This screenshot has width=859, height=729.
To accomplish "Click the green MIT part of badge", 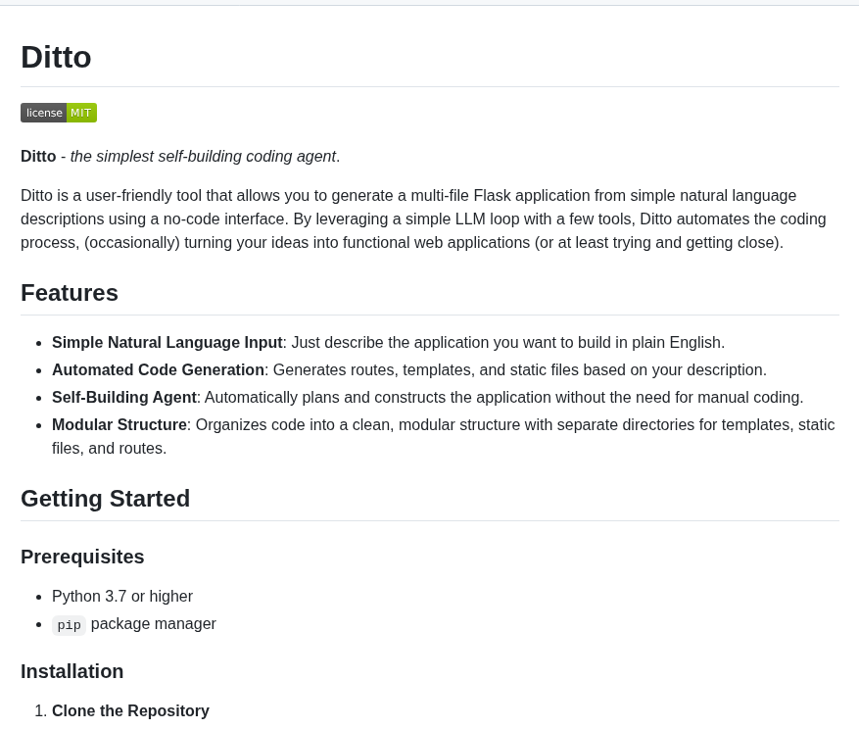I will 81,113.
